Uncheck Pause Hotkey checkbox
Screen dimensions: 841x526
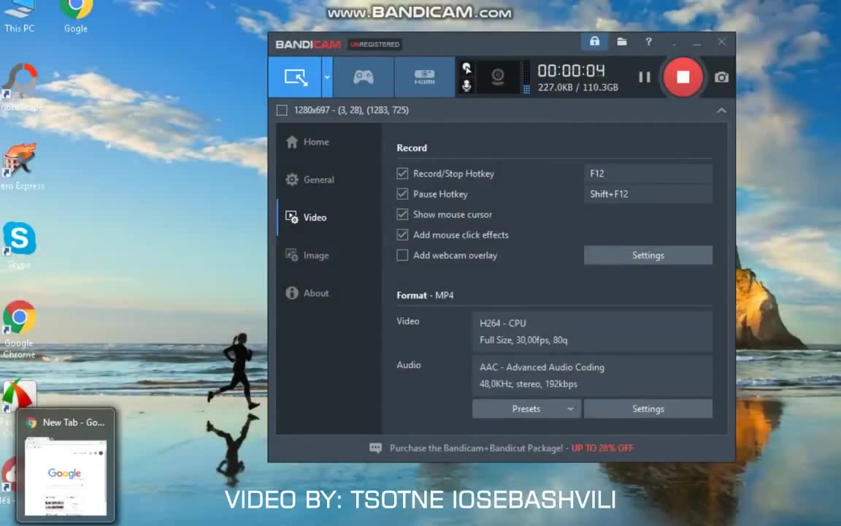click(x=402, y=194)
